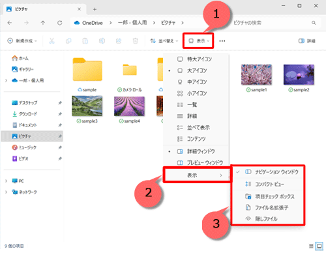Expand the 表示 submenu entry
This screenshot has width=326, height=253.
[x=197, y=175]
